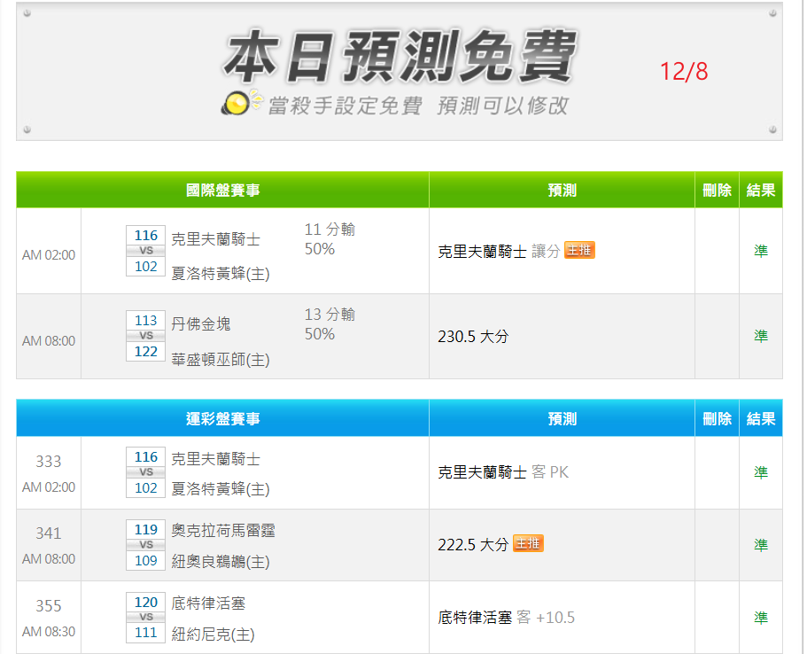Click score 116 in 國際盤 AM 02:00 row
The height and width of the screenshot is (654, 807).
tap(145, 236)
